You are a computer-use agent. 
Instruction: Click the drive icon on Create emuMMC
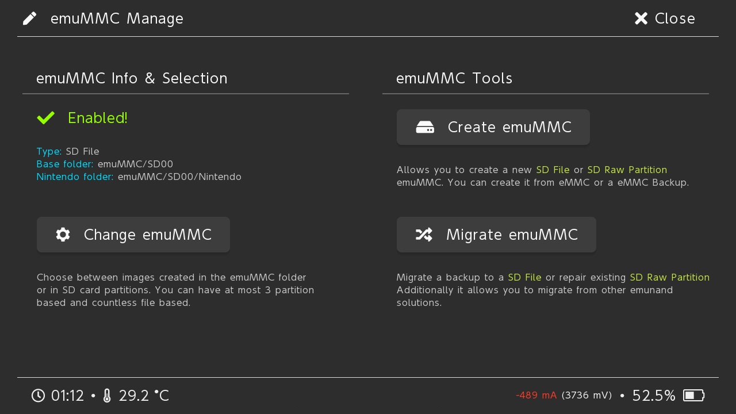point(425,127)
